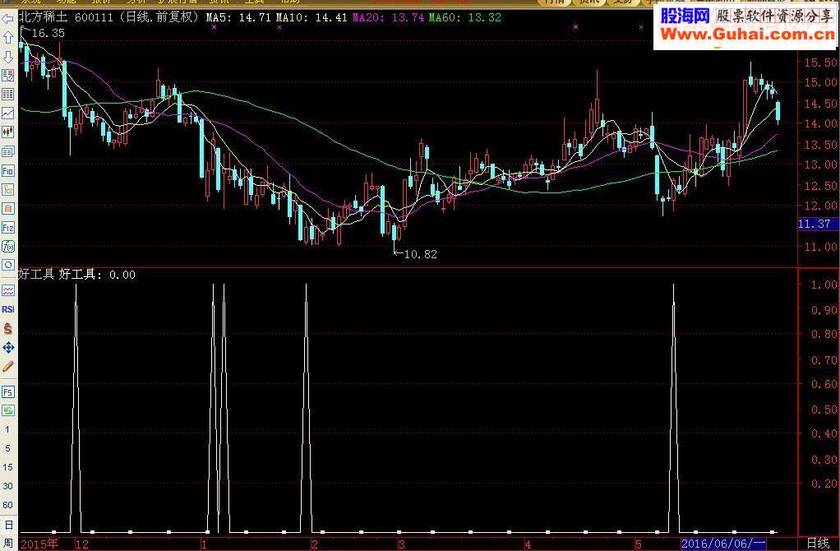Click the 2016/06/06/一 date label
Viewport: 840px width, 551px height.
(x=723, y=544)
